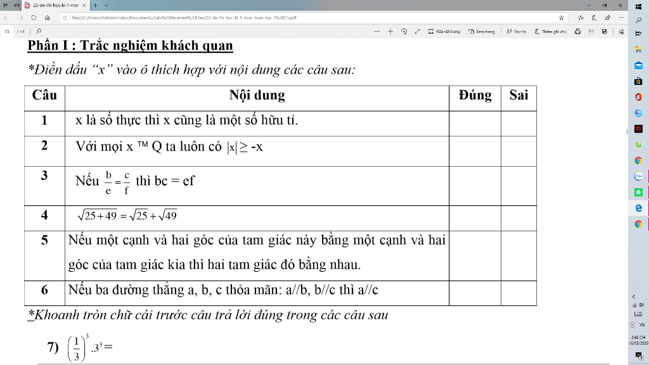649x365 pixels.
Task: Zoom out the PDF with minus button
Action: coord(376,32)
